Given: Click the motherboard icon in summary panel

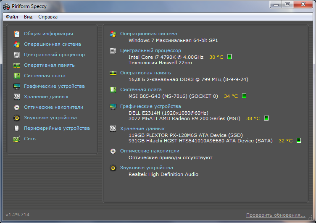Looking at the screenshot, I should (113, 89).
